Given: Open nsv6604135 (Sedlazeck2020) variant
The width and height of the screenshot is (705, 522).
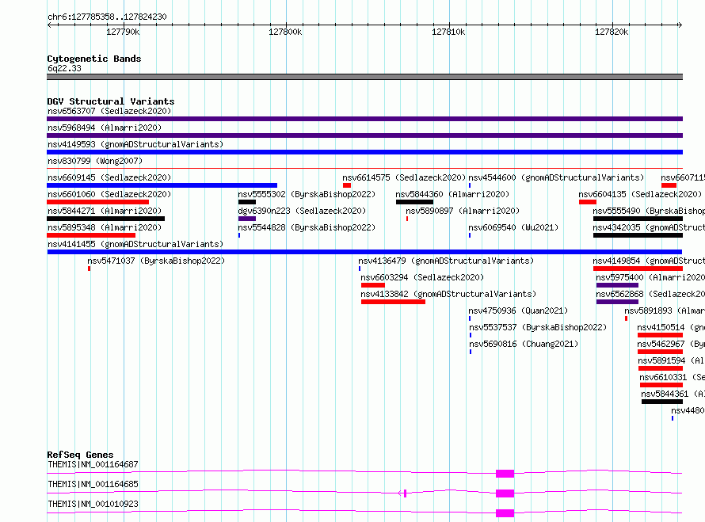Looking at the screenshot, I should (x=640, y=194).
